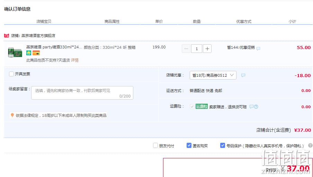Click the quantity input field showing 1
This screenshot has width=313, height=177.
(x=197, y=49)
